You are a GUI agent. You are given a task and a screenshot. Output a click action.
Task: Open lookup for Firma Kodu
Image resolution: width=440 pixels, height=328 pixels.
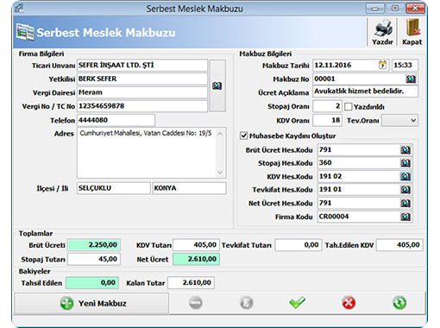click(x=405, y=217)
